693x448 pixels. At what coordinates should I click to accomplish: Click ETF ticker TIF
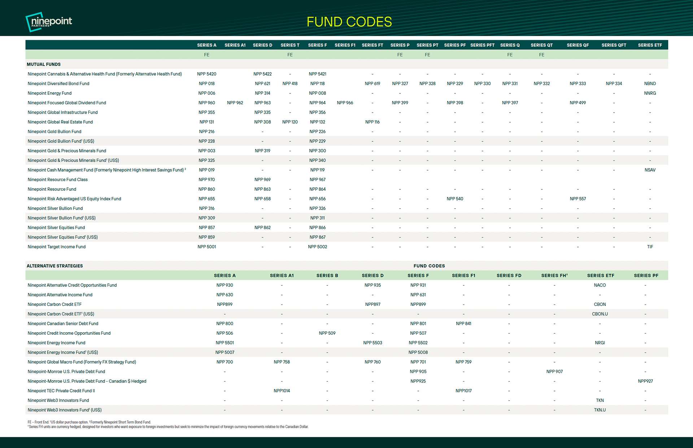tap(650, 247)
